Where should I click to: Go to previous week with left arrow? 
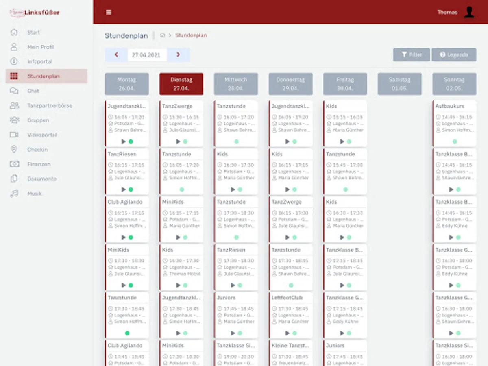coord(116,55)
